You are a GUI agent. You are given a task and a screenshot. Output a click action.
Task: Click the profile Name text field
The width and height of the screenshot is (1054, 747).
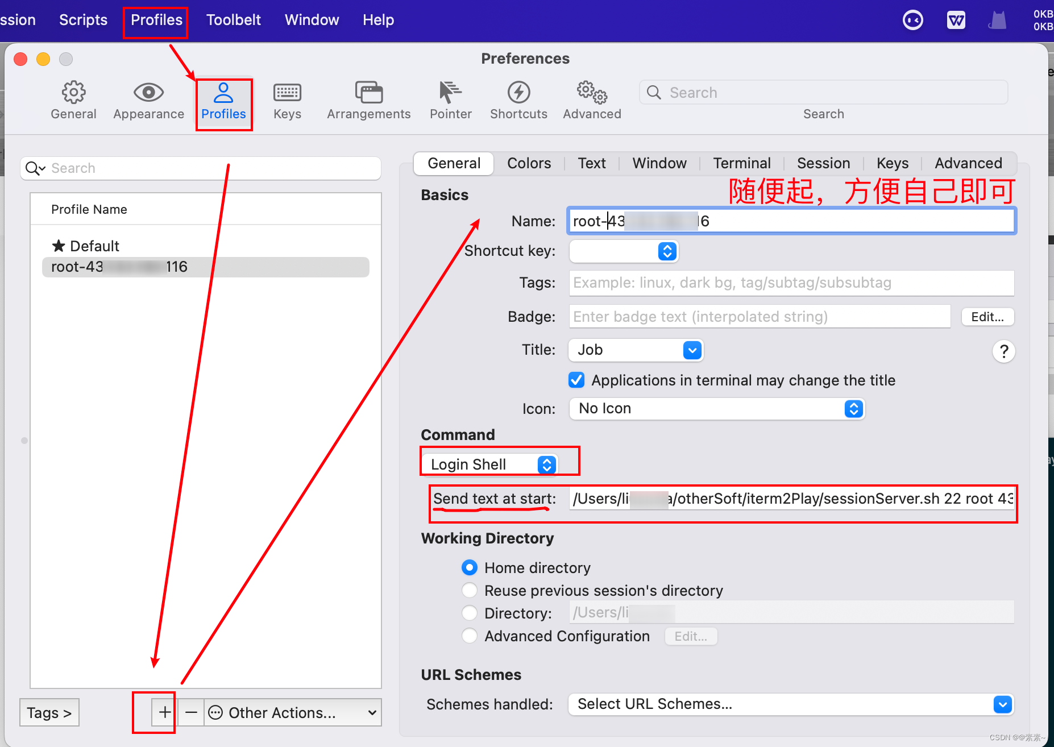[x=791, y=221]
